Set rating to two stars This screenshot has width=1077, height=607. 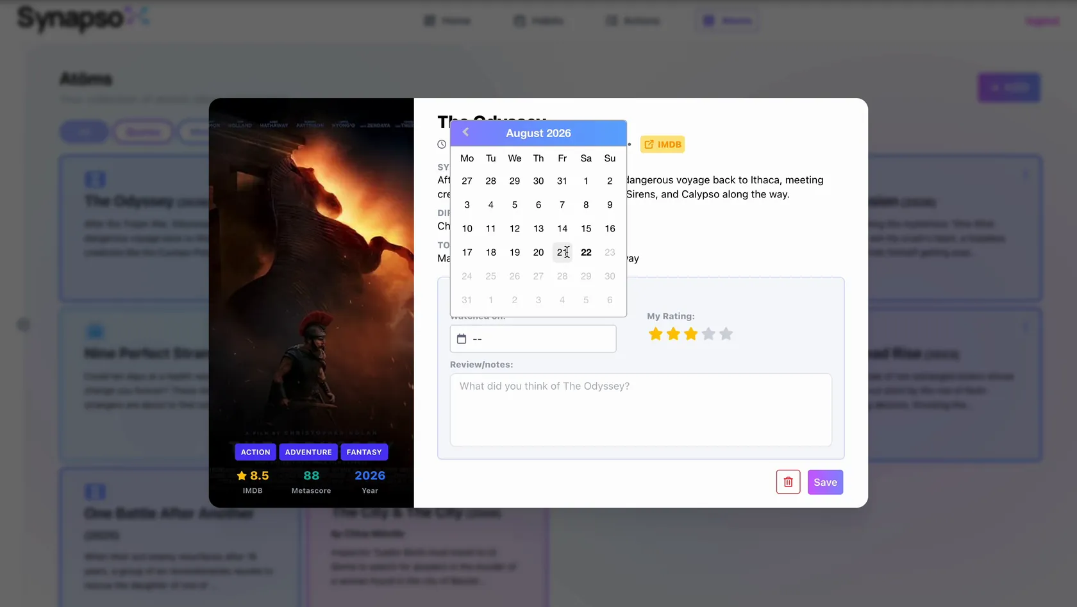pyautogui.click(x=673, y=334)
